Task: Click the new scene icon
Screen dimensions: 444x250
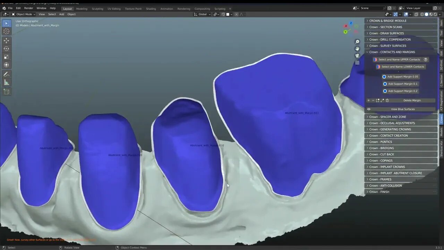Action: click(x=389, y=8)
